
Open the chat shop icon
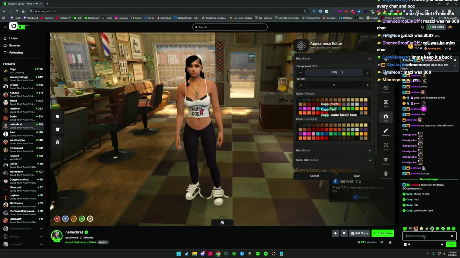click(x=405, y=244)
